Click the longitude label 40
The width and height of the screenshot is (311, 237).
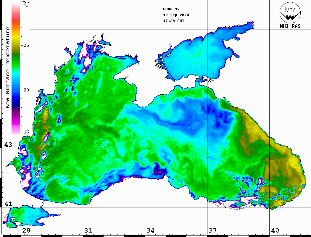tap(275, 230)
